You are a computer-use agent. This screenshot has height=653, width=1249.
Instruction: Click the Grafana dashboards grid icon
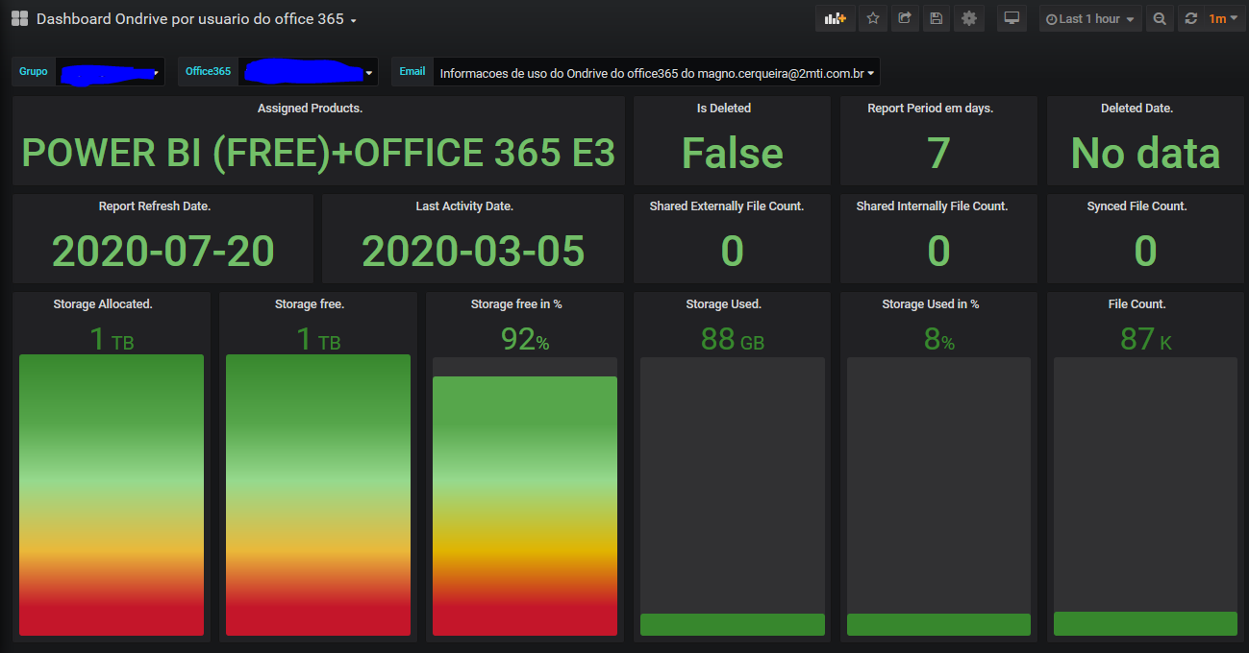19,19
